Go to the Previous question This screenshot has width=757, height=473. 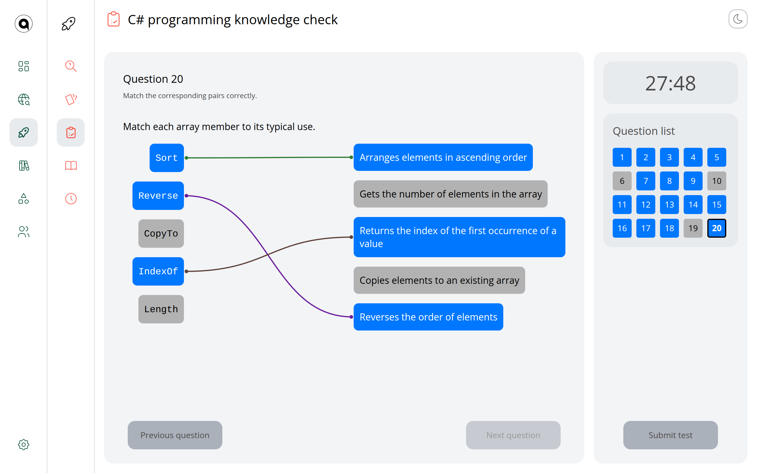[x=175, y=435]
